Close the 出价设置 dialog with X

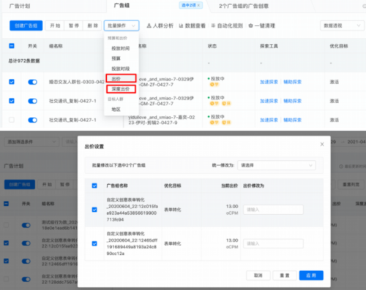click(322, 145)
